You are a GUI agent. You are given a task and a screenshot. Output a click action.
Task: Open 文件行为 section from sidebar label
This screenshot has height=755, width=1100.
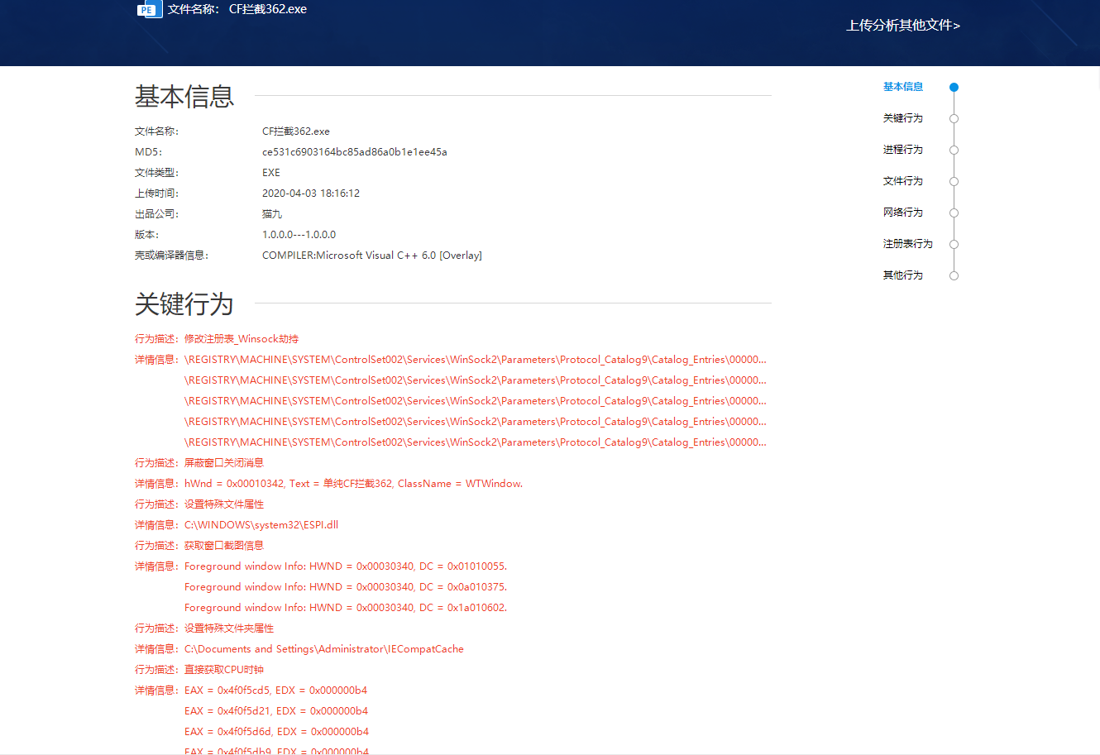(902, 181)
